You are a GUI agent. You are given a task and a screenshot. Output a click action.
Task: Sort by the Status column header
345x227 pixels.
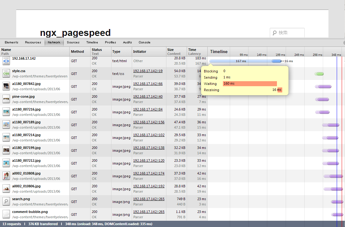(x=101, y=52)
